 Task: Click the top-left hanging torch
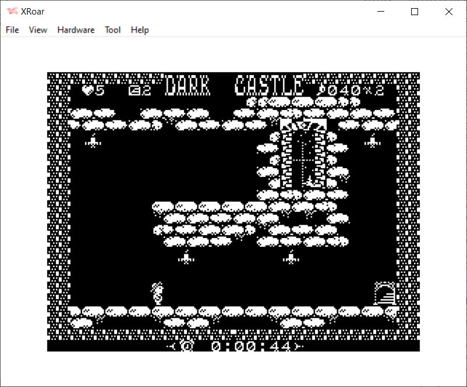(93, 140)
